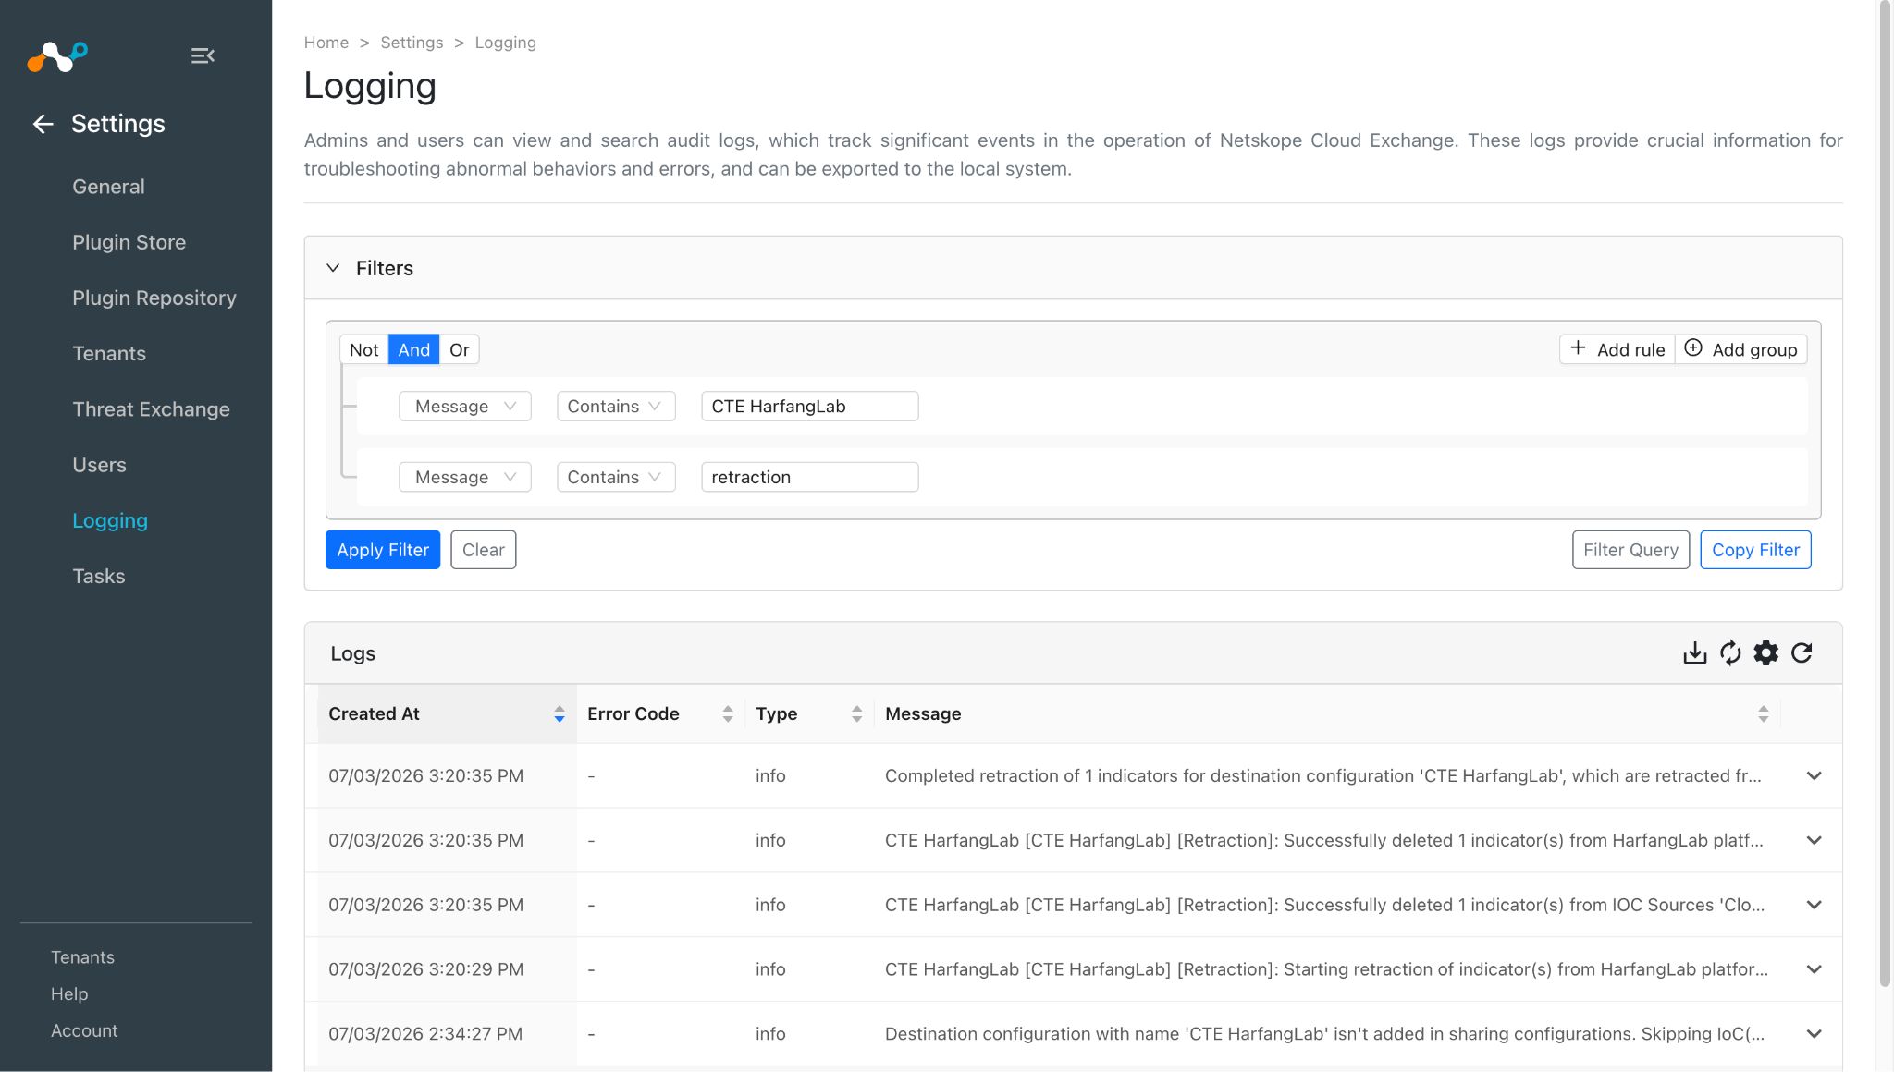The image size is (1894, 1072).
Task: Click the Copy Filter button
Action: click(1755, 550)
